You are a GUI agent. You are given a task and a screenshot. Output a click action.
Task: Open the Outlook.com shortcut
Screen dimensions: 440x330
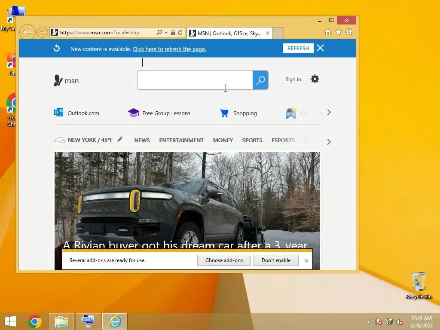click(x=76, y=113)
